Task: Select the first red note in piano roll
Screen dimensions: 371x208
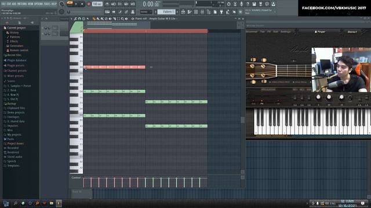Action: [x=87, y=67]
